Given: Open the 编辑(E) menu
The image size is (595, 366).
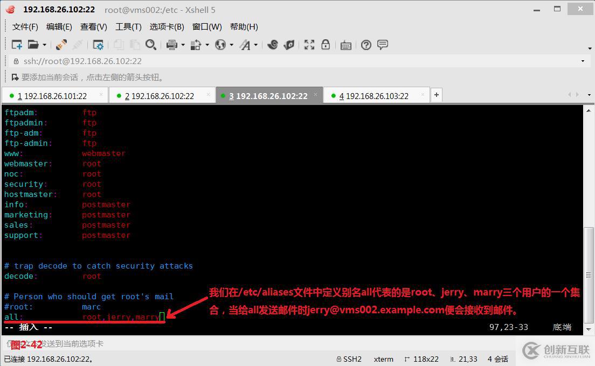Looking at the screenshot, I should [x=59, y=26].
